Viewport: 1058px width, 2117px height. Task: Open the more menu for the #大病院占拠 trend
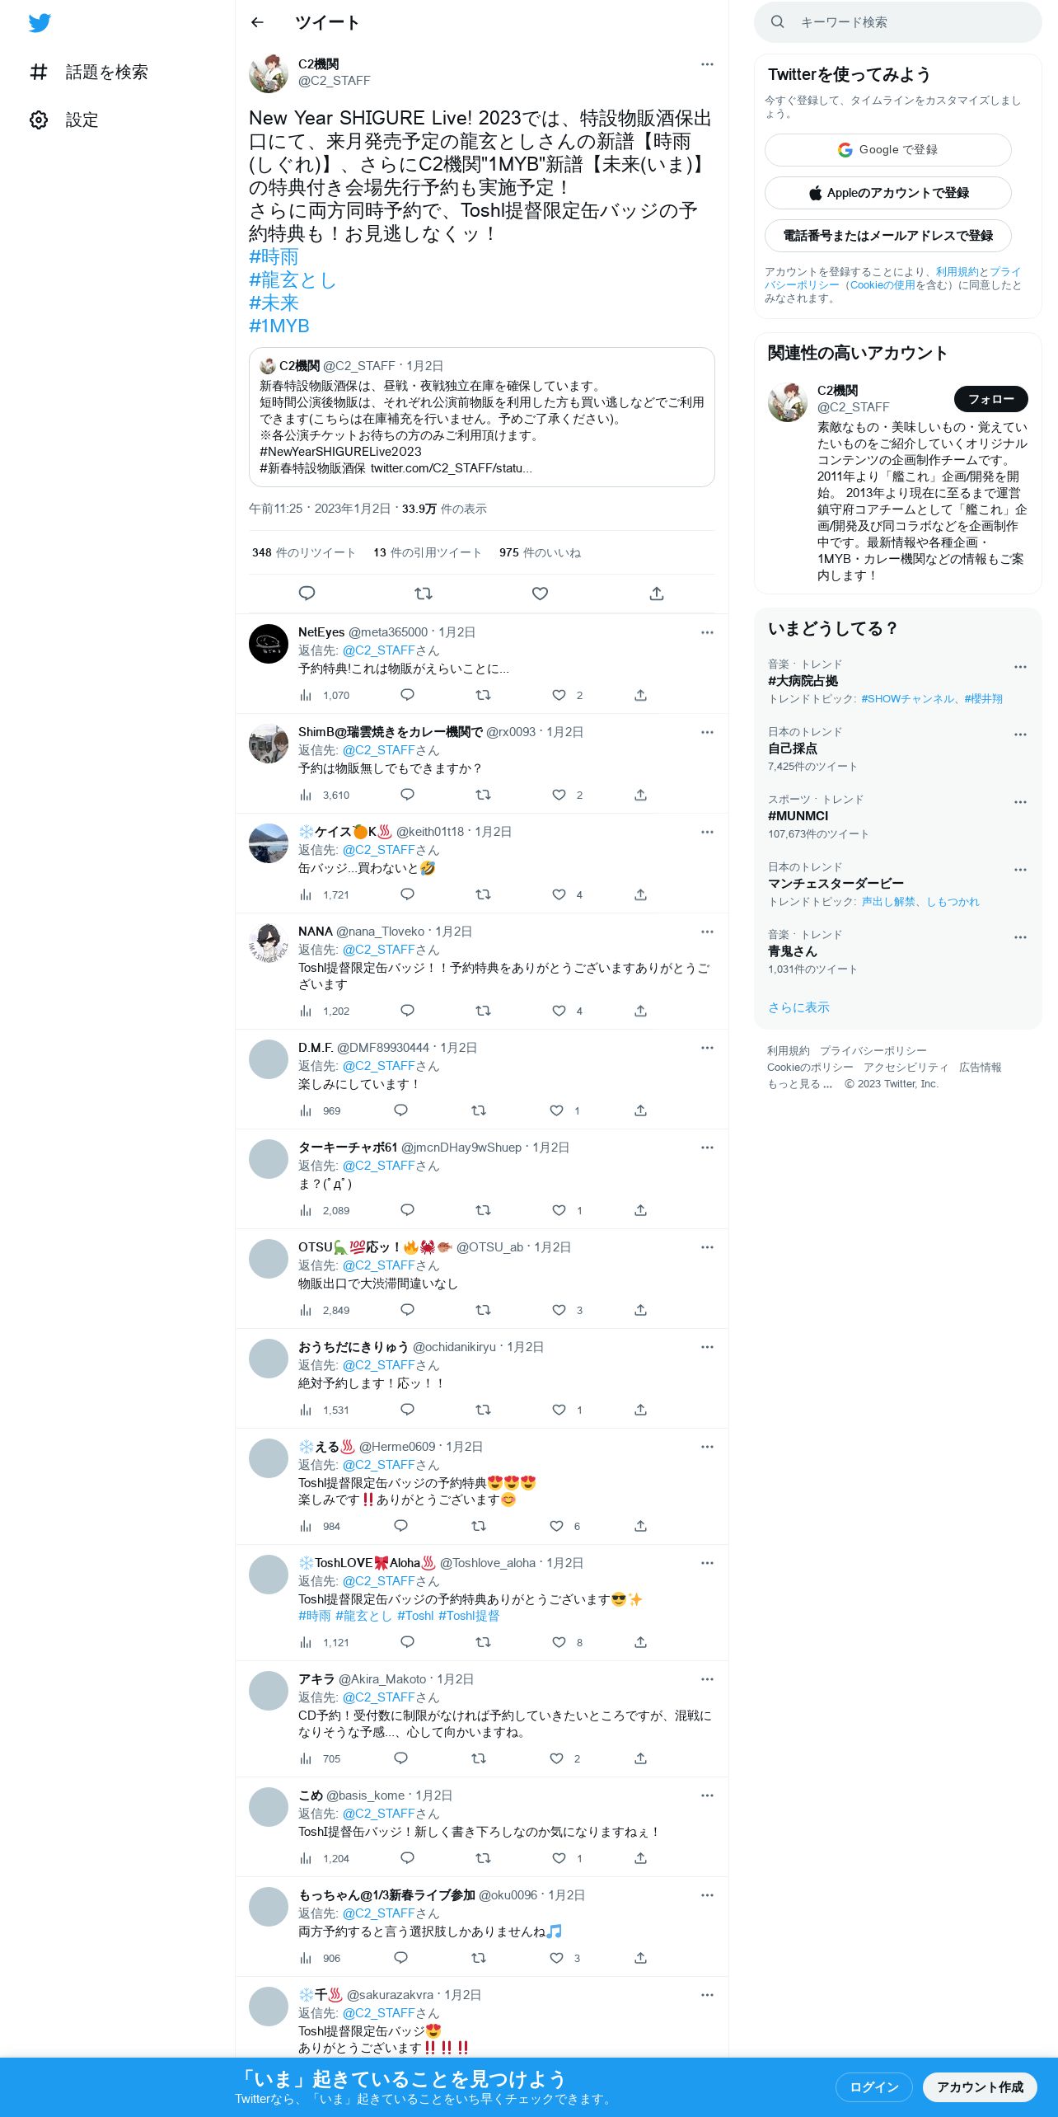coord(1020,667)
